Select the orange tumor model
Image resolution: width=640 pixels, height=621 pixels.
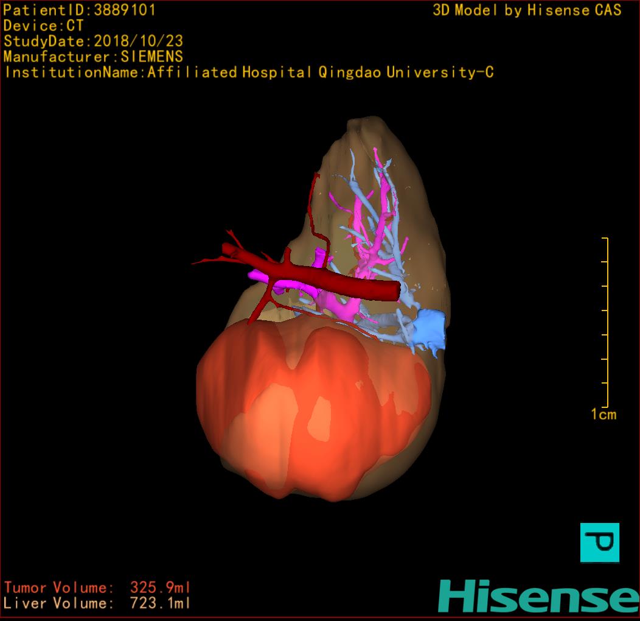312,410
